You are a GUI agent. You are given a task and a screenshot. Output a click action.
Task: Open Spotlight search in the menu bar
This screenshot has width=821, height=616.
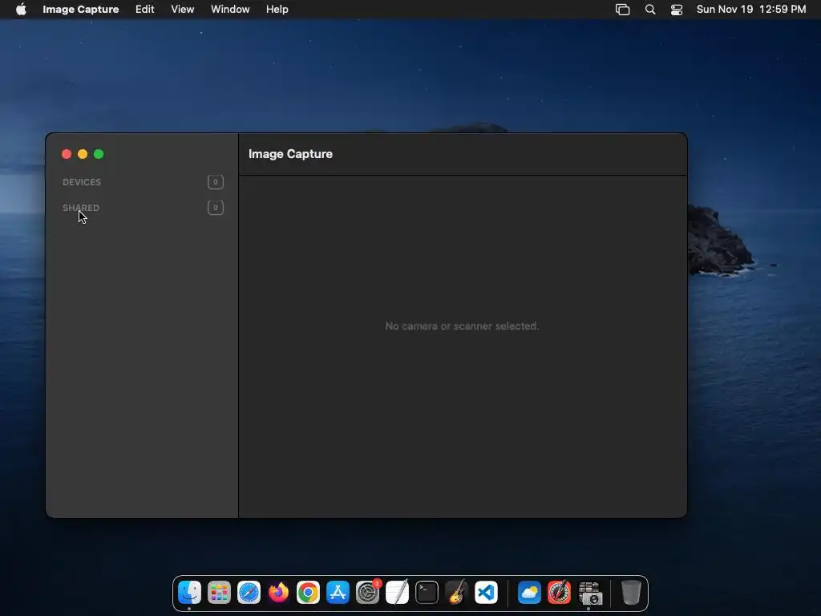pyautogui.click(x=649, y=9)
